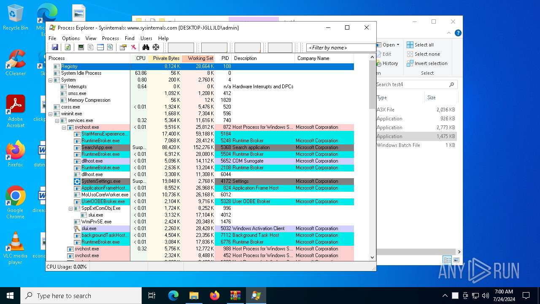540x304 pixels.
Task: Collapse the System process tree node
Action: point(51,80)
